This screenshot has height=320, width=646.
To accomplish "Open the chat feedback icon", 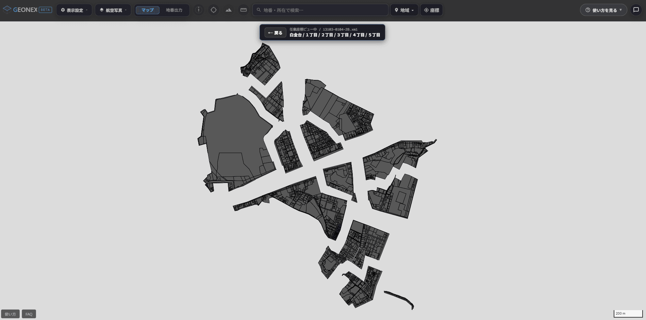I will pos(636,10).
